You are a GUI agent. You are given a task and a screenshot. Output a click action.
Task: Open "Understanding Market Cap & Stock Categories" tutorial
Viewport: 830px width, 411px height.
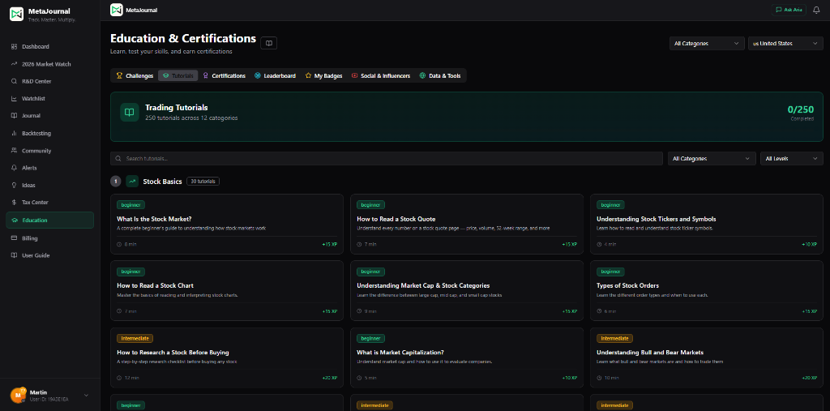467,290
